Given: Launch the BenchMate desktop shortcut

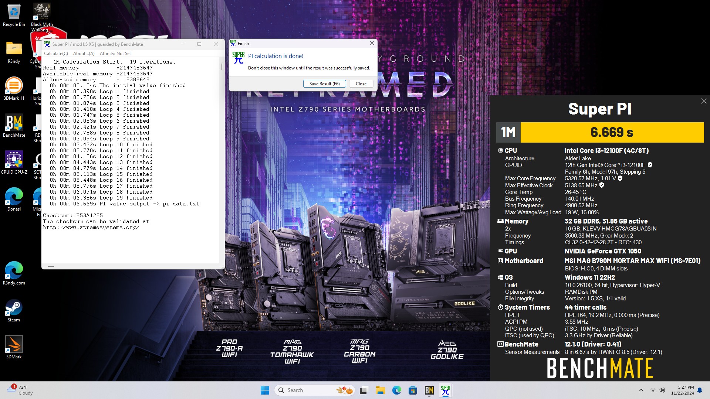Looking at the screenshot, I should [14, 126].
